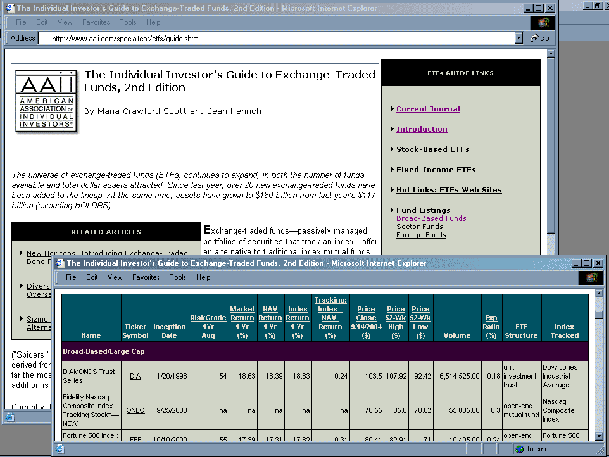Click the Go button beside the address bar
The height and width of the screenshot is (457, 609).
pyautogui.click(x=540, y=38)
